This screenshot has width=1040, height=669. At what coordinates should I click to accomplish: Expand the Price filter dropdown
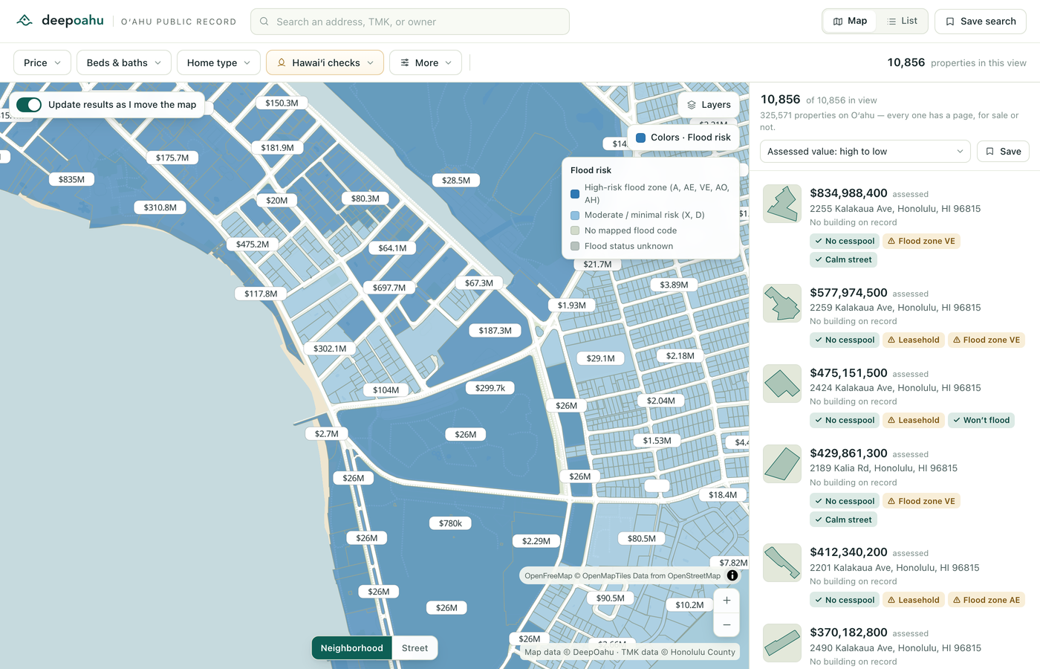point(42,62)
